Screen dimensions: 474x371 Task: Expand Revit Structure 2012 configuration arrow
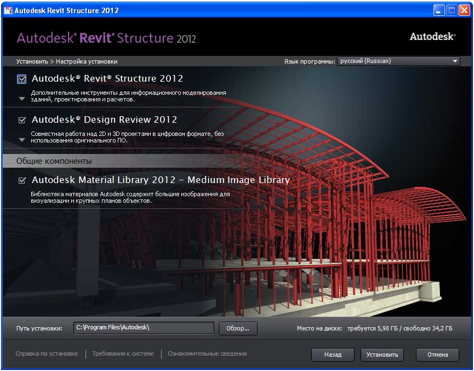point(22,99)
